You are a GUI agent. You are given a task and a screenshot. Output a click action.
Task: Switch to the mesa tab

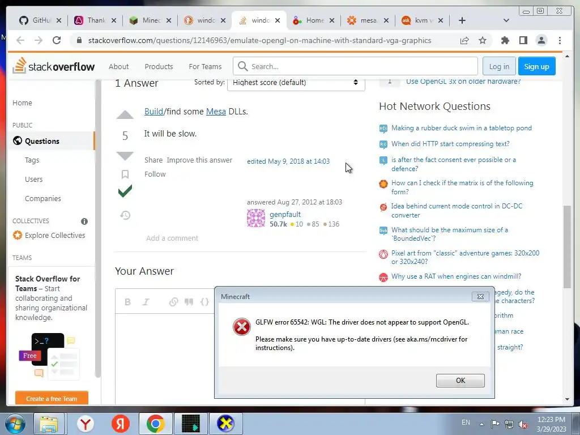click(x=368, y=20)
